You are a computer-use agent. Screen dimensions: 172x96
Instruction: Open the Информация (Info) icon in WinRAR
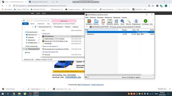click(136, 22)
